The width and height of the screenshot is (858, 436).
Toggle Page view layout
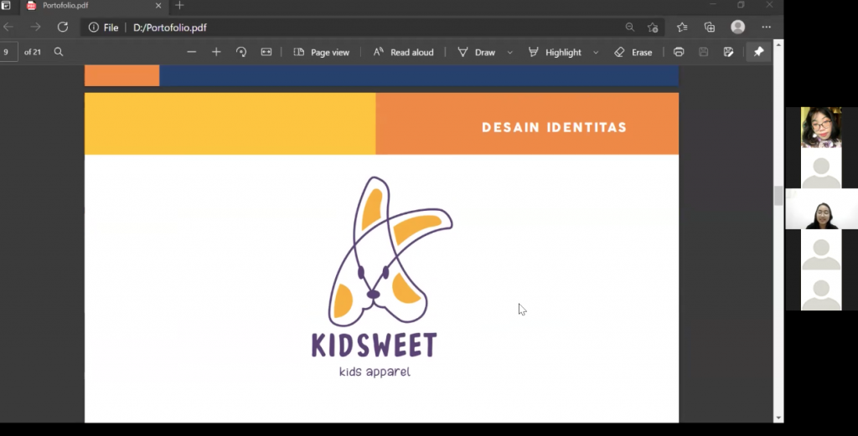pyautogui.click(x=321, y=52)
